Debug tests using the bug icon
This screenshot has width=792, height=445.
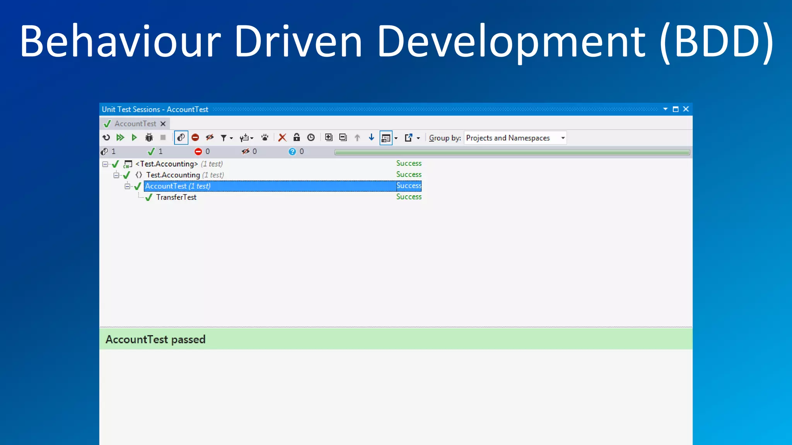point(149,138)
